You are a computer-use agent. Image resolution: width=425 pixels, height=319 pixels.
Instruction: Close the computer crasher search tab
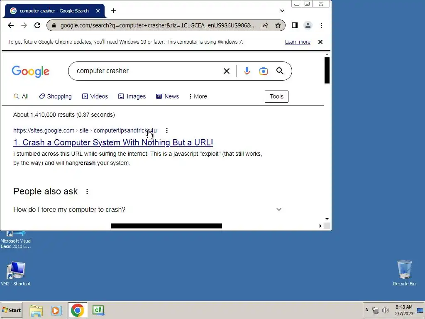(98, 11)
